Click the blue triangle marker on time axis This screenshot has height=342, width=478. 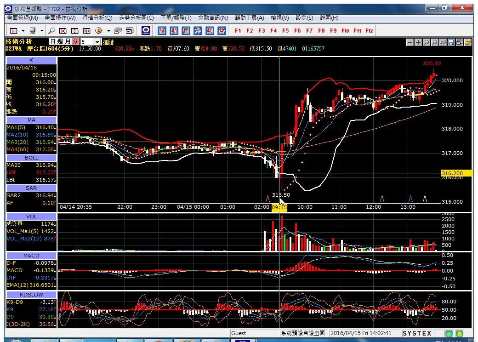[410, 199]
